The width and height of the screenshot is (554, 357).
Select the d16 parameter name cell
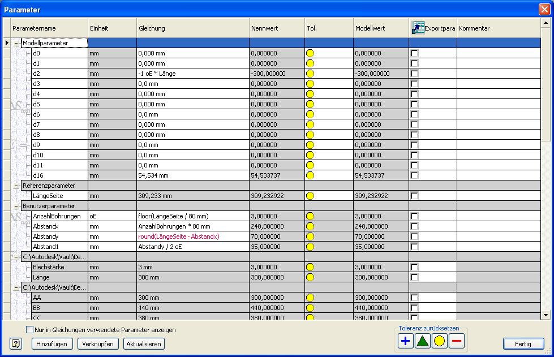click(x=59, y=175)
